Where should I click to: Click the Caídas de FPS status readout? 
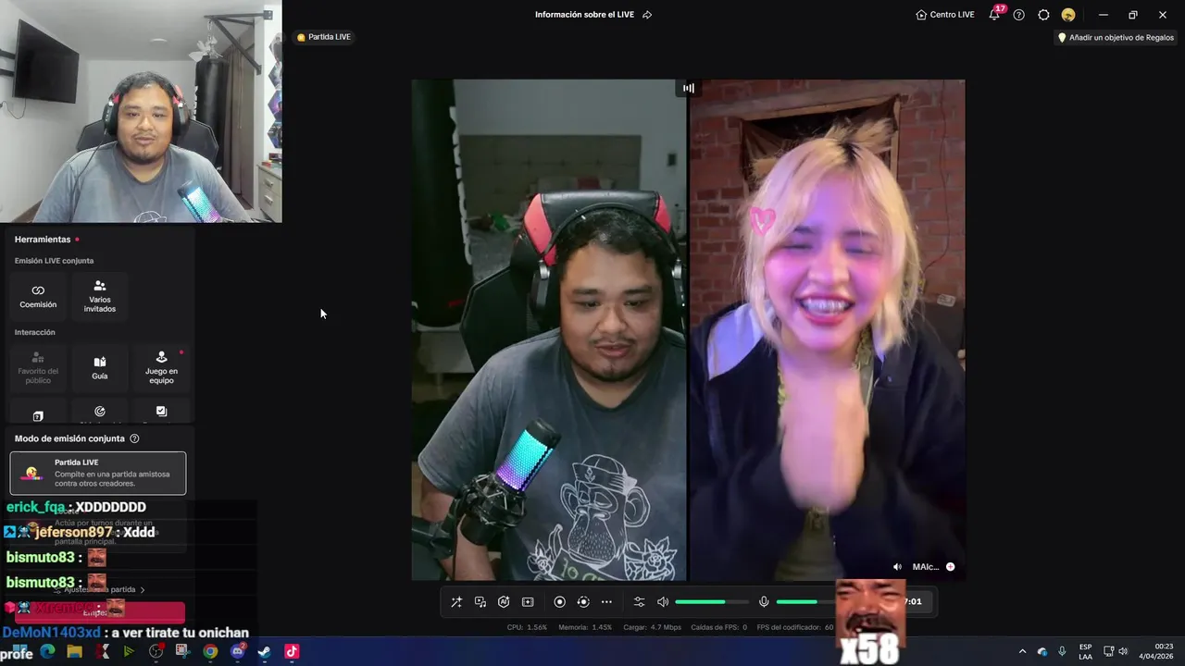[x=719, y=627]
